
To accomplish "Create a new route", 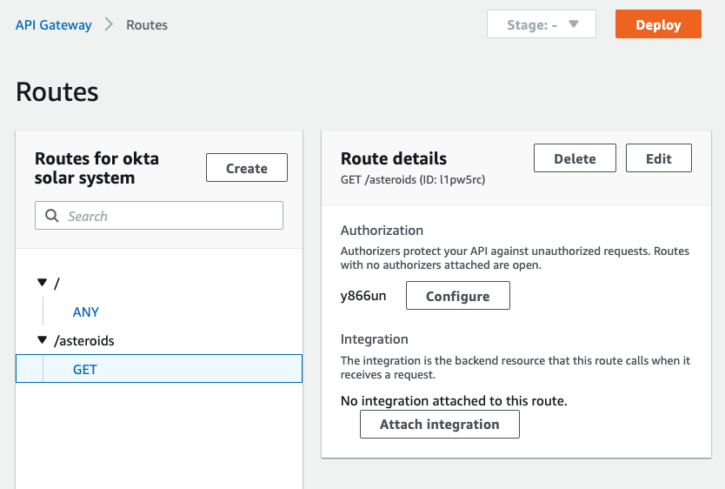I will point(246,168).
